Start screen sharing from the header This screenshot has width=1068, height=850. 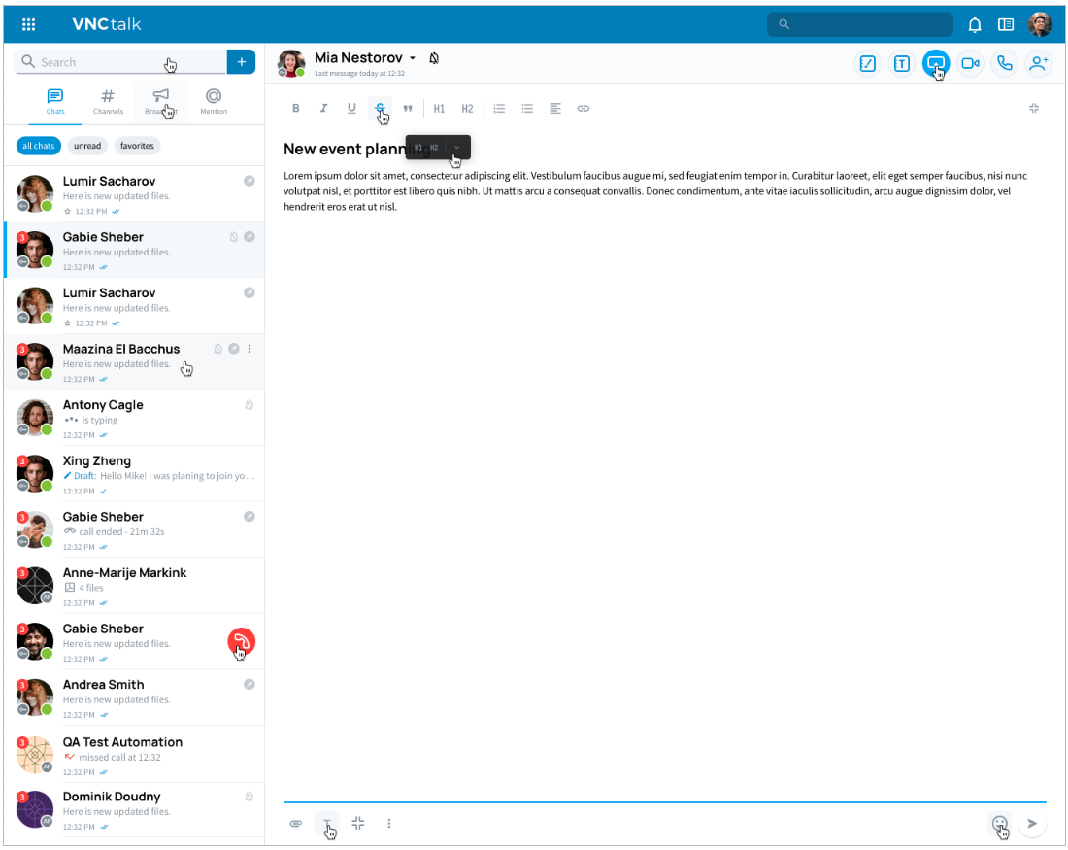tap(935, 63)
